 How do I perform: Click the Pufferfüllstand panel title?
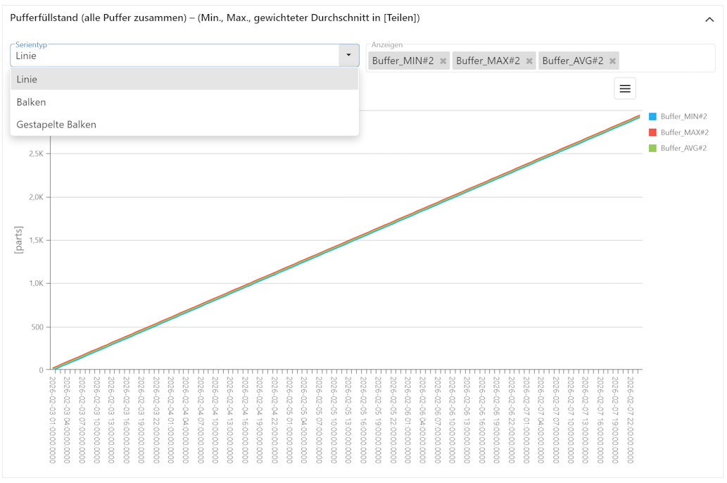pyautogui.click(x=215, y=18)
